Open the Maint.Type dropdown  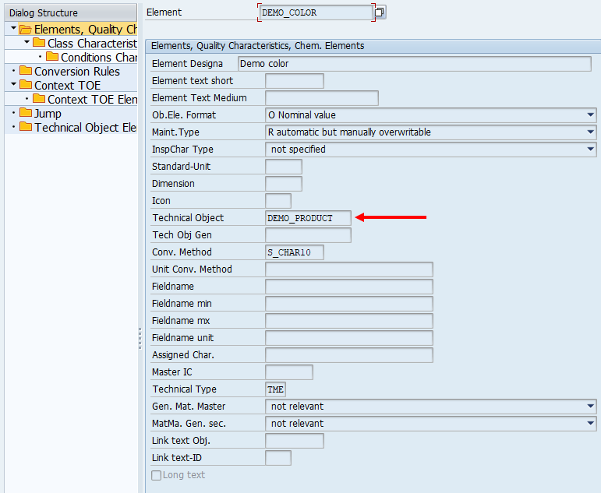[x=591, y=132]
